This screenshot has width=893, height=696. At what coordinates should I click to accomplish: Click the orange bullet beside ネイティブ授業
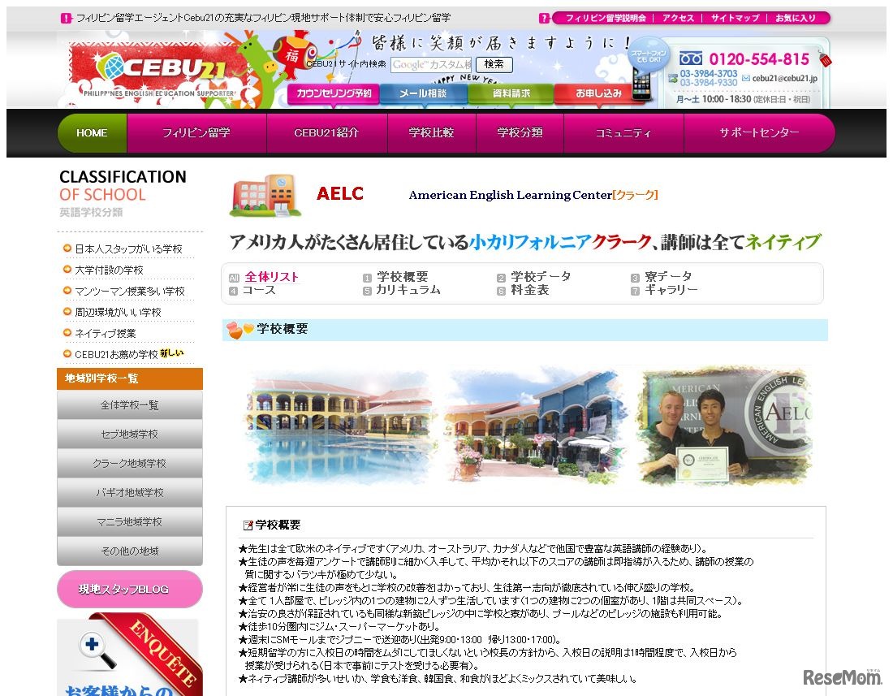pyautogui.click(x=67, y=333)
